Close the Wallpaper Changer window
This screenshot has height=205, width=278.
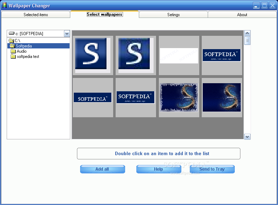272,6
